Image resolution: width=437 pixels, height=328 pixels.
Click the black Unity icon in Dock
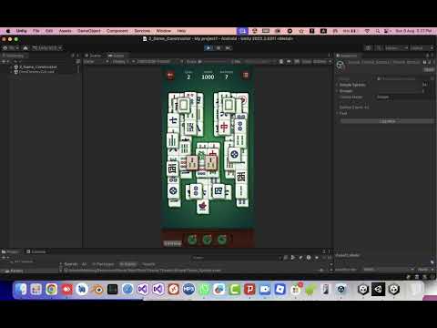(x=379, y=290)
